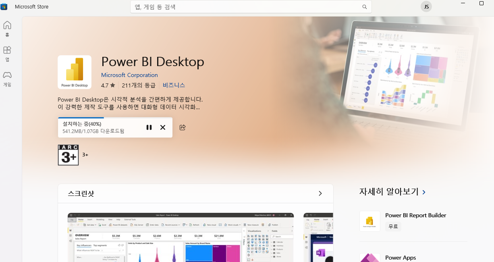
Task: Click the share icon
Action: pyautogui.click(x=183, y=127)
